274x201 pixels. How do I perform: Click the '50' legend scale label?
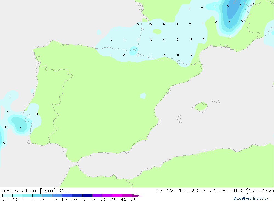[x=134, y=199]
